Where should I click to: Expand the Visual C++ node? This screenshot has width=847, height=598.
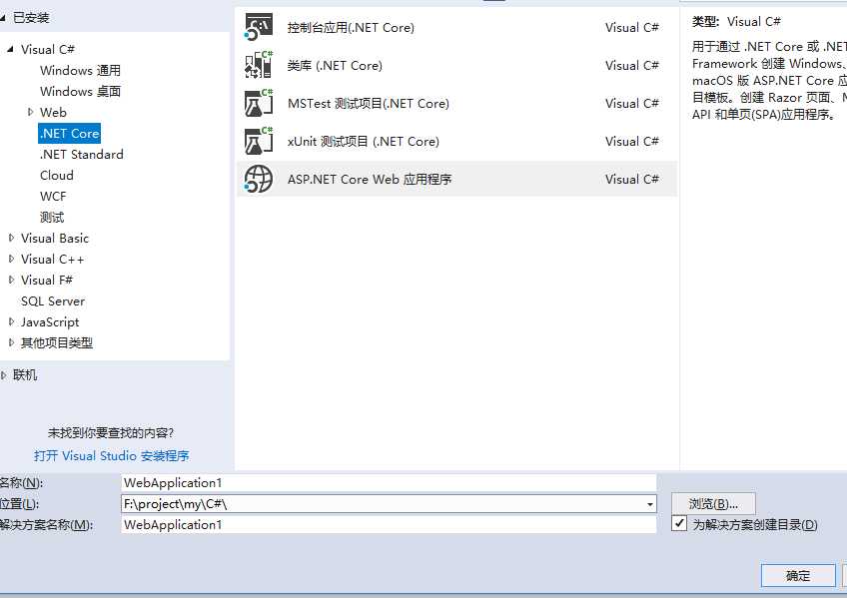[x=11, y=259]
